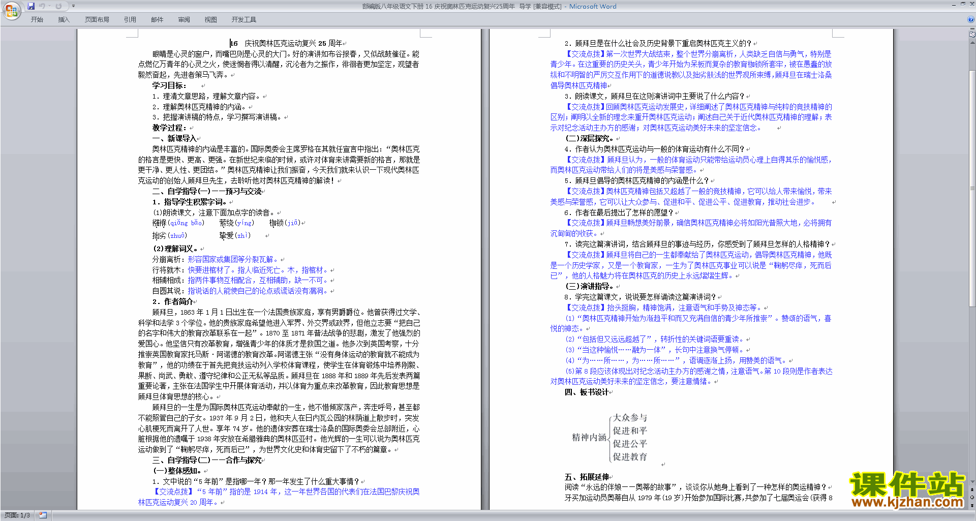Screen dimensions: 976x521
Task: Open the 邮件 ribbon tab
Action: [157, 20]
